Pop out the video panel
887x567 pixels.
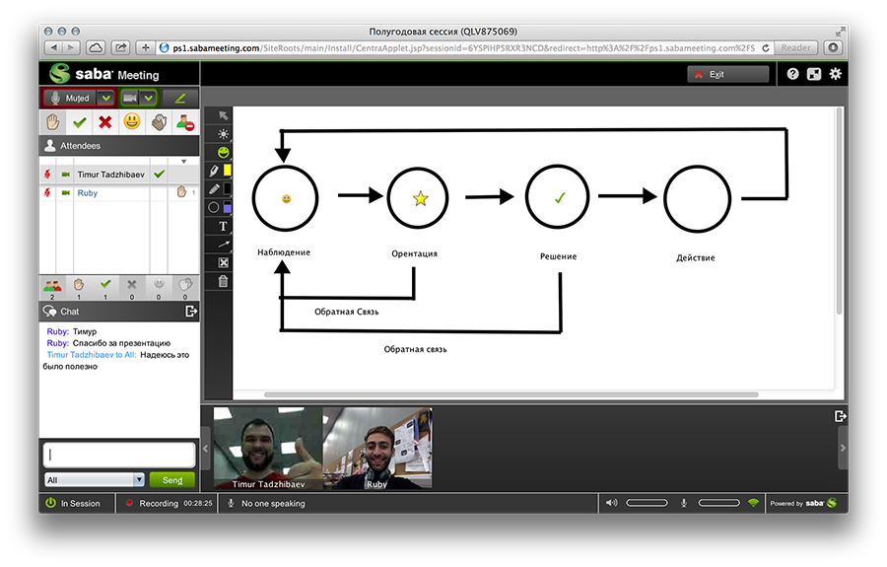[x=840, y=416]
